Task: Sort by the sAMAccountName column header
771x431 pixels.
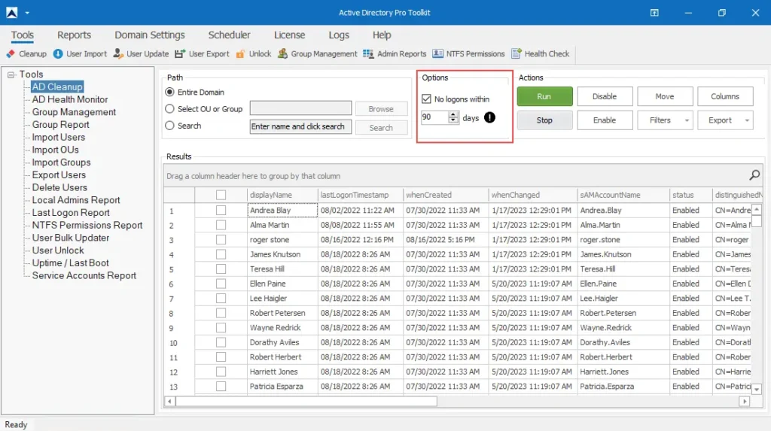Action: pos(623,195)
